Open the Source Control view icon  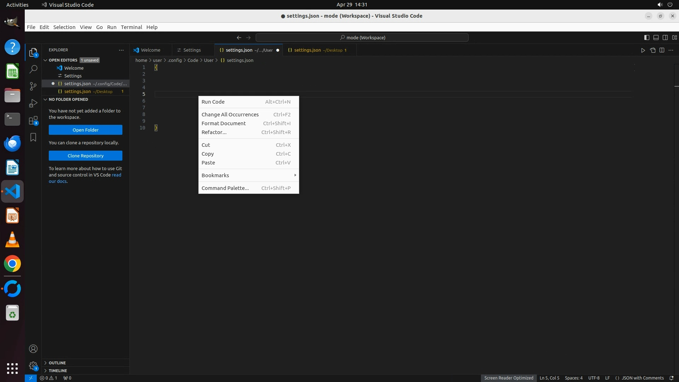click(33, 86)
